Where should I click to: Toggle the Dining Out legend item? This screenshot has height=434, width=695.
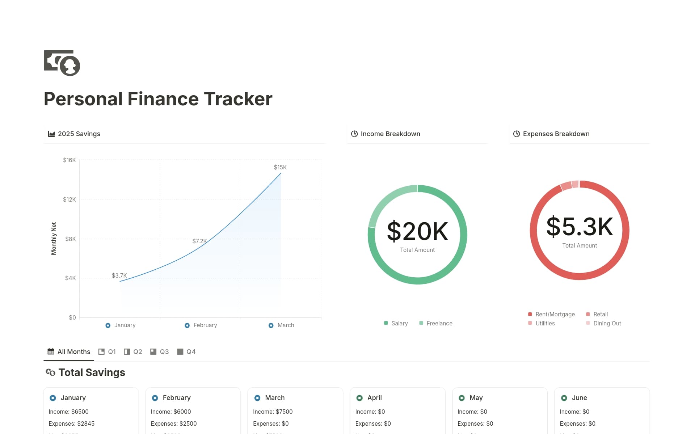pyautogui.click(x=603, y=323)
